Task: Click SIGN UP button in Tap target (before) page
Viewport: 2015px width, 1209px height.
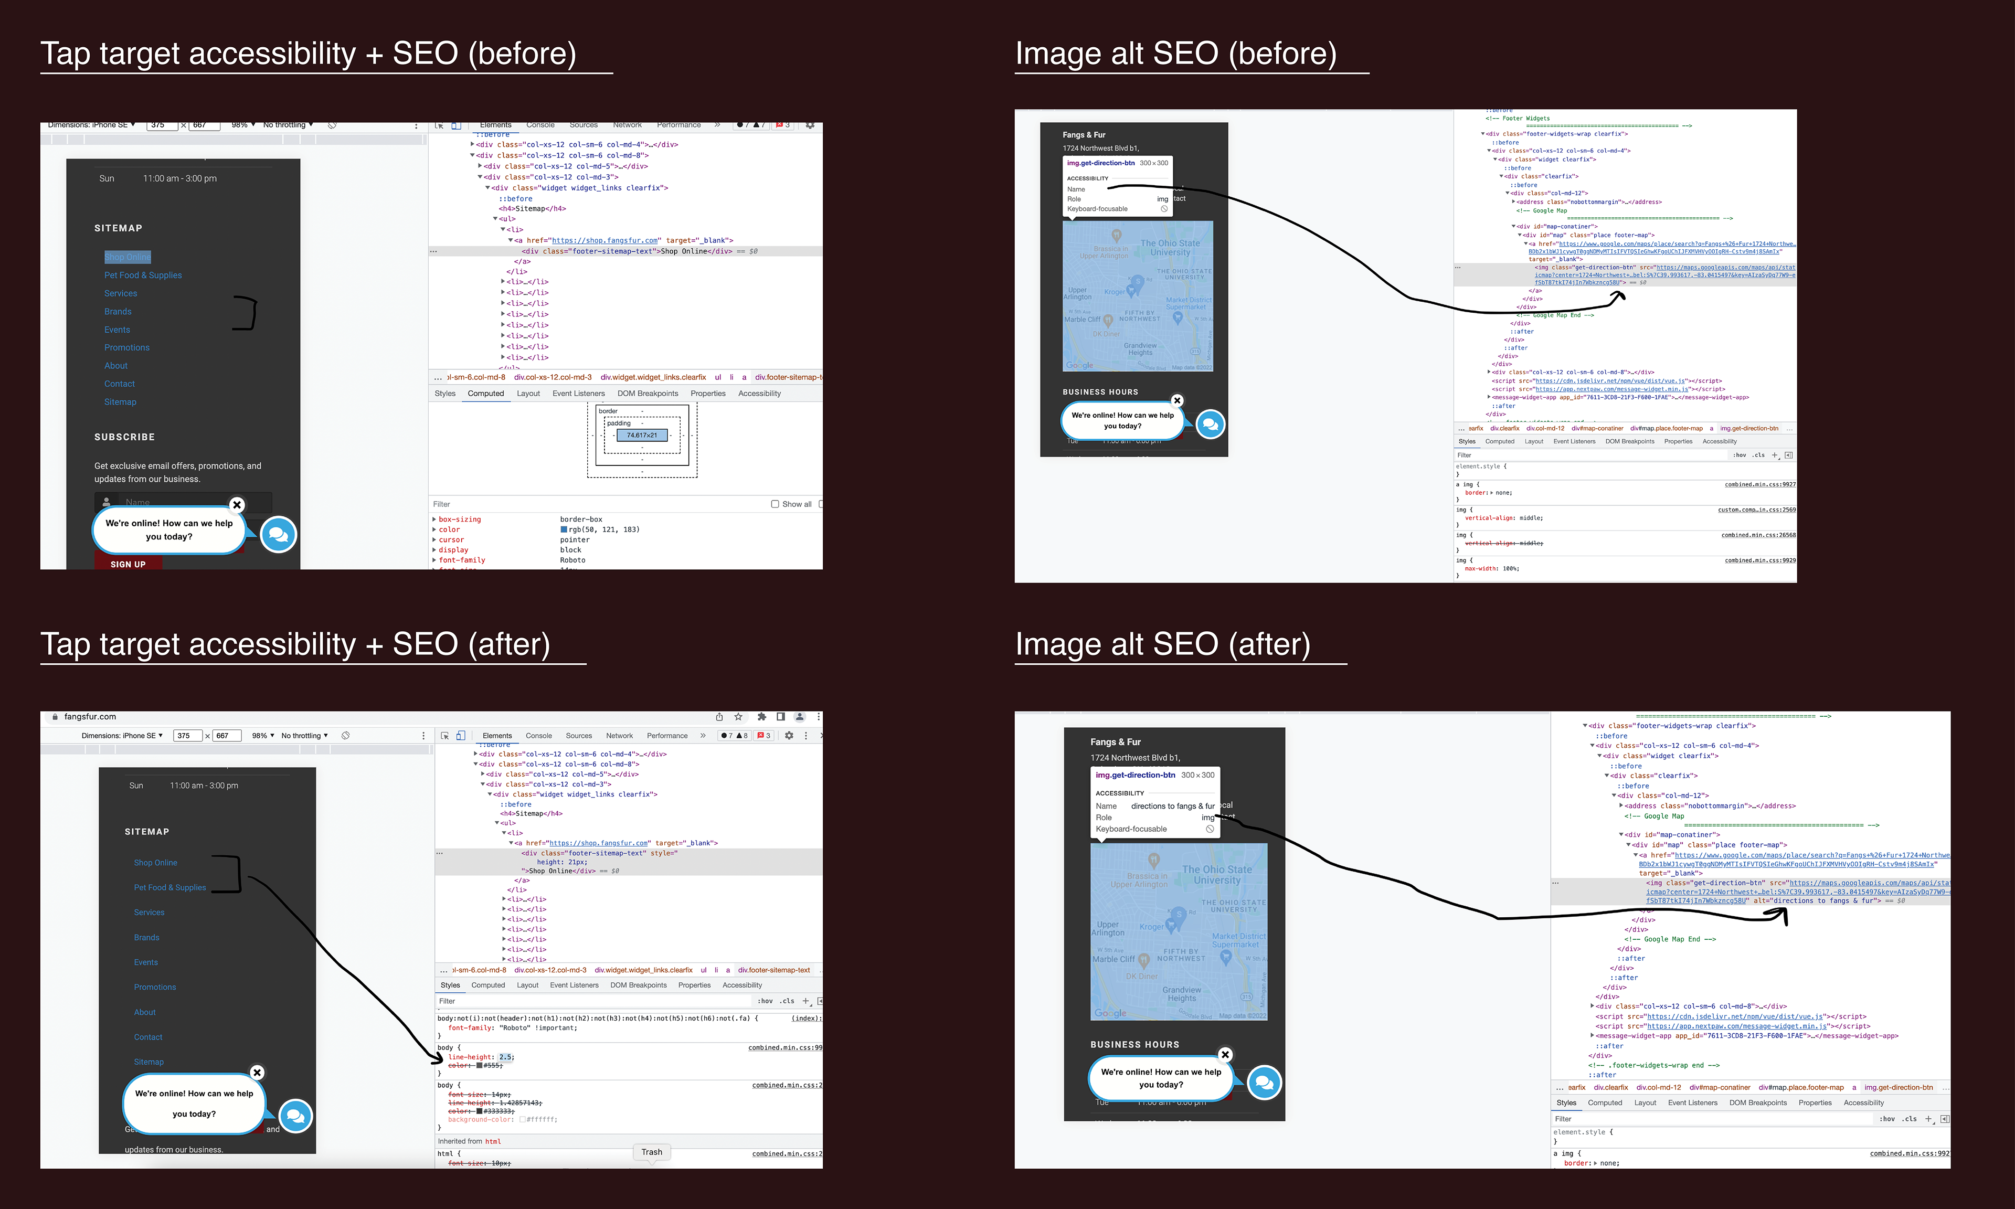Action: [x=128, y=564]
